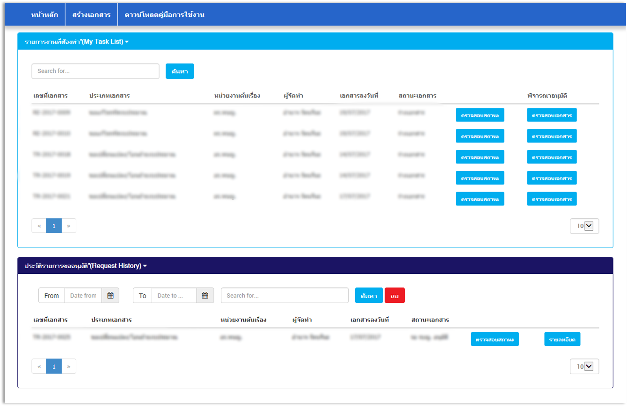Screen dimensions: 627x406
Task: Click ตรวจสอบเอกสาร button in first task row
Action: (552, 115)
